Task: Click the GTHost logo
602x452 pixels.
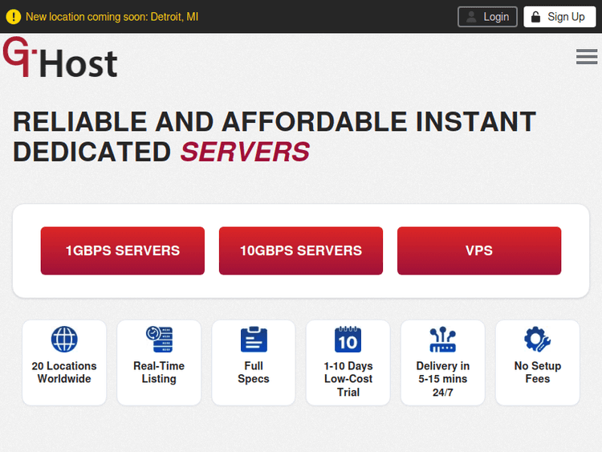Action: [x=60, y=59]
